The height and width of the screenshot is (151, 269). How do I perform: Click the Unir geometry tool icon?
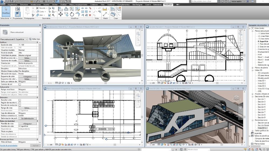coord(38,15)
